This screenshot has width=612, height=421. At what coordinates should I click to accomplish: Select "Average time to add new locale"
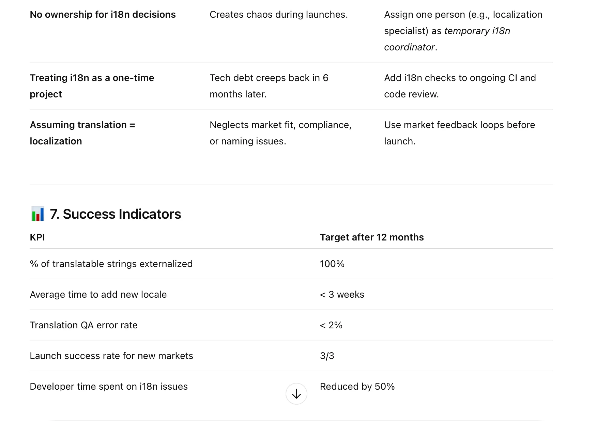[98, 294]
